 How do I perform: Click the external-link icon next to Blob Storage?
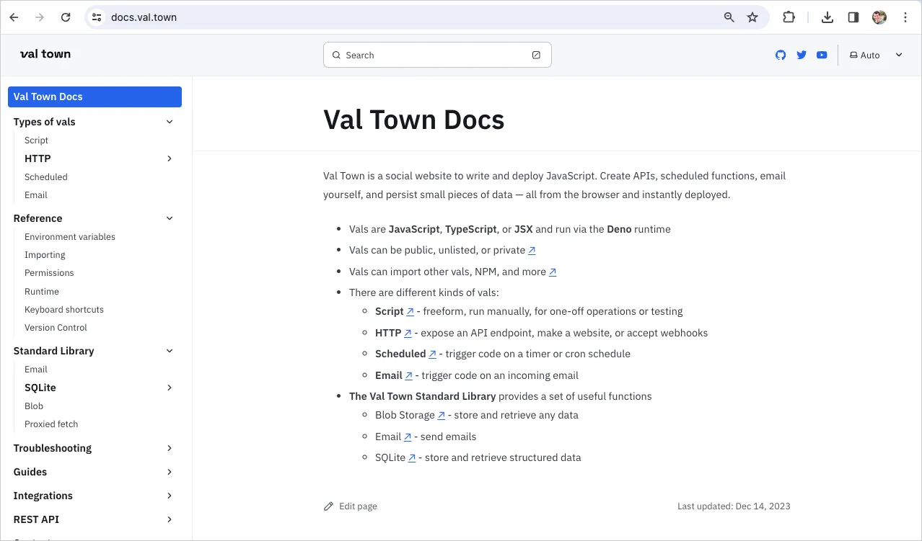[441, 415]
